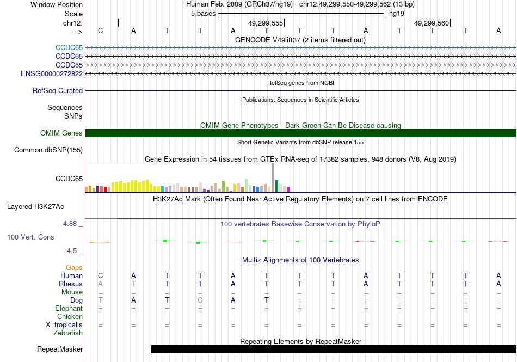
Task: Click the OMIM Gene Phenotypes title text
Action: coord(301,126)
